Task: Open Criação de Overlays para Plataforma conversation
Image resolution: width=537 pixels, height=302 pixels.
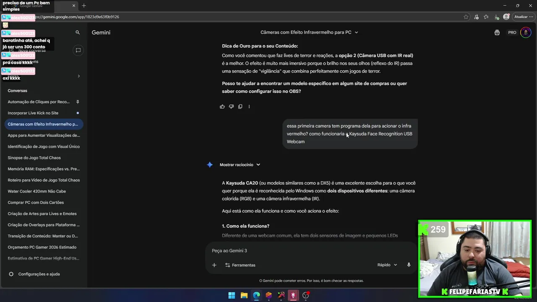Action: pos(44,225)
